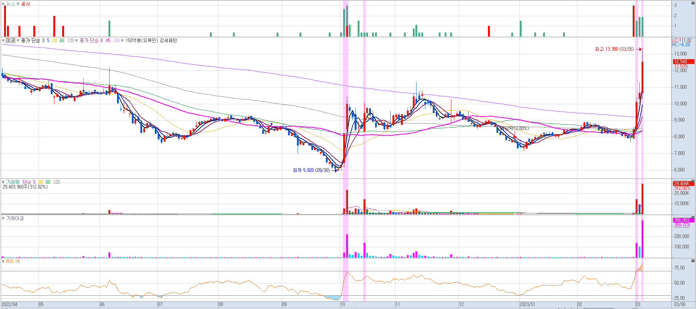Toggle the square marker before 미코 button
The width and height of the screenshot is (696, 309).
(x=3, y=40)
